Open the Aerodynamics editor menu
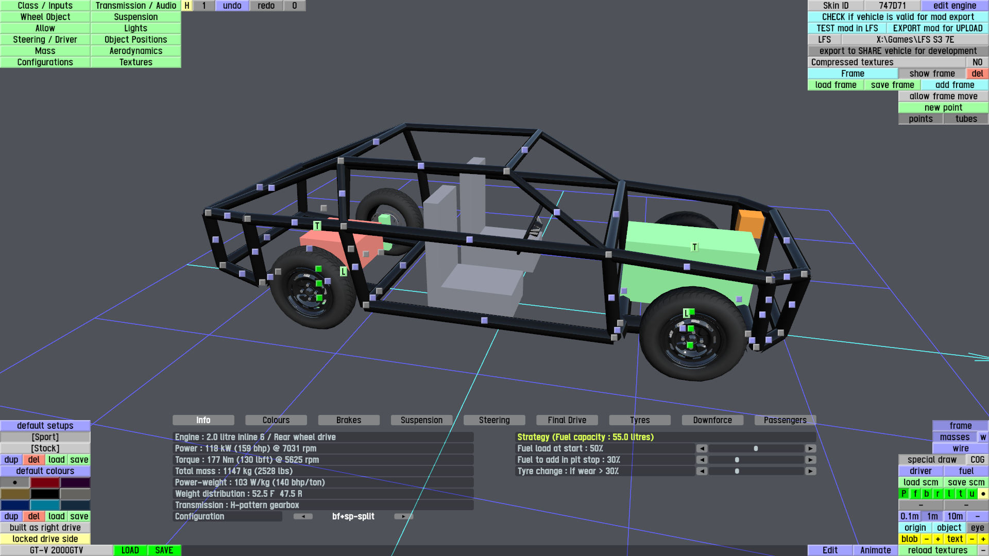The image size is (989, 556). point(135,51)
